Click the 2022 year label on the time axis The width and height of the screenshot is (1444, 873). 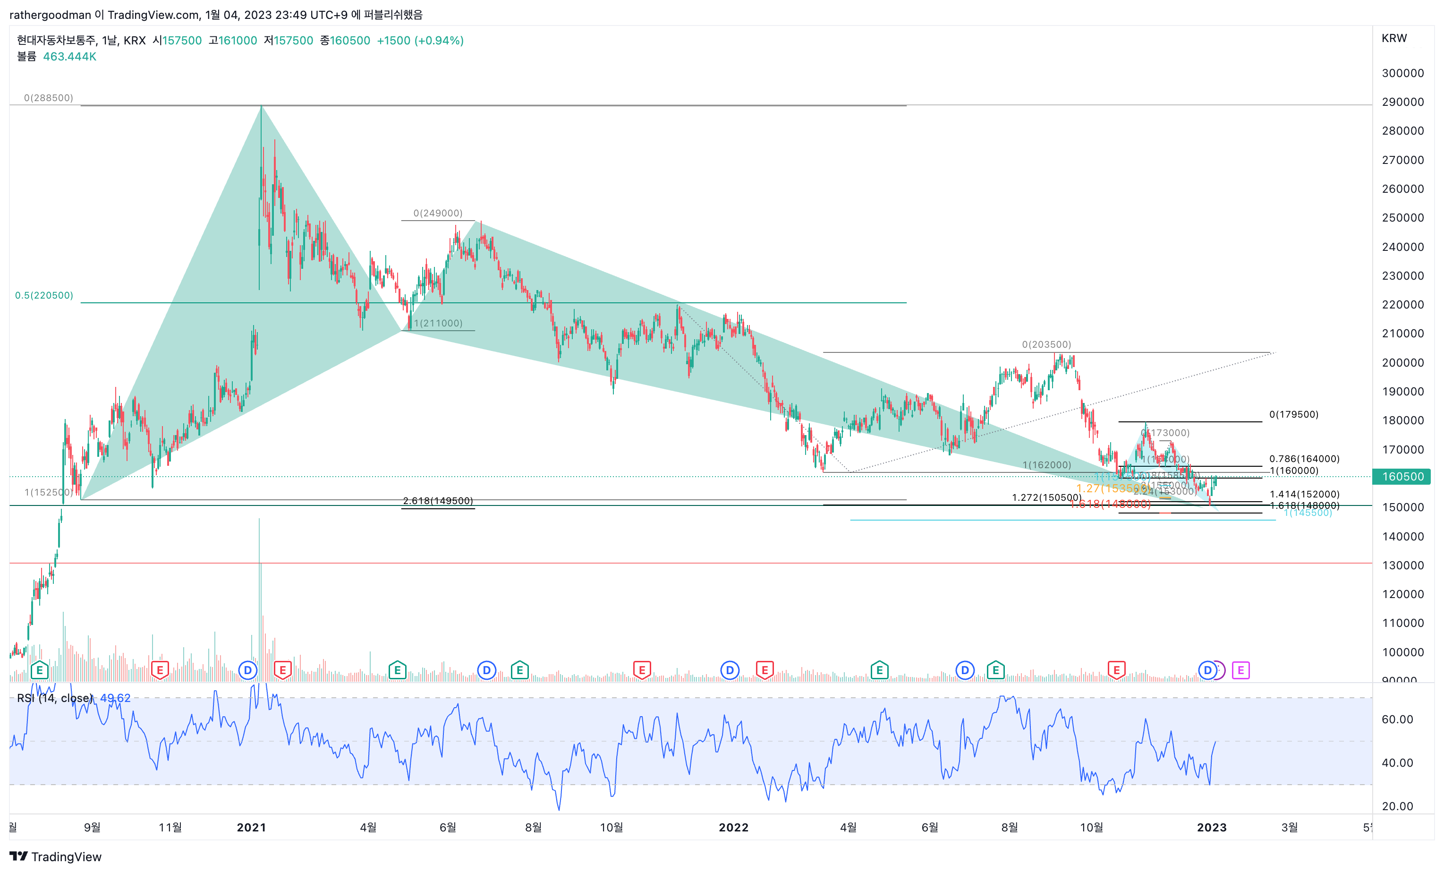coord(734,827)
